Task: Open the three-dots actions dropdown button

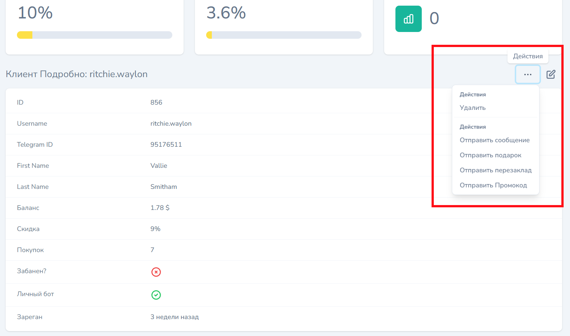Action: [528, 74]
